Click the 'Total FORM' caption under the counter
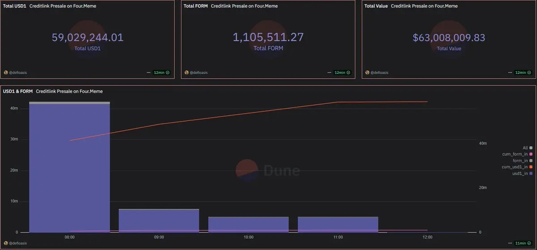The width and height of the screenshot is (537, 250). [268, 48]
